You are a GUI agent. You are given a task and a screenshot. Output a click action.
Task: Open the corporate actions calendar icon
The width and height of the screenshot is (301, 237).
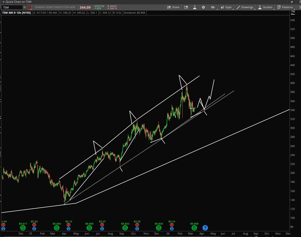click(186, 7)
